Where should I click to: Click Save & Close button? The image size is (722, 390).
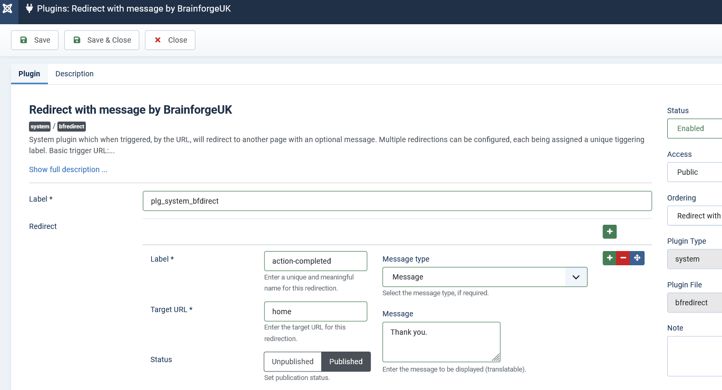tap(102, 40)
